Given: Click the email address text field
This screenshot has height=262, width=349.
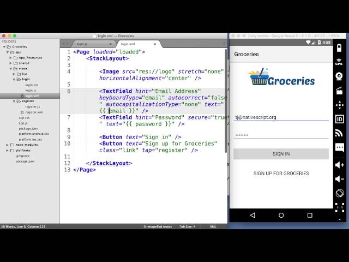Looking at the screenshot, I should pos(281,117).
